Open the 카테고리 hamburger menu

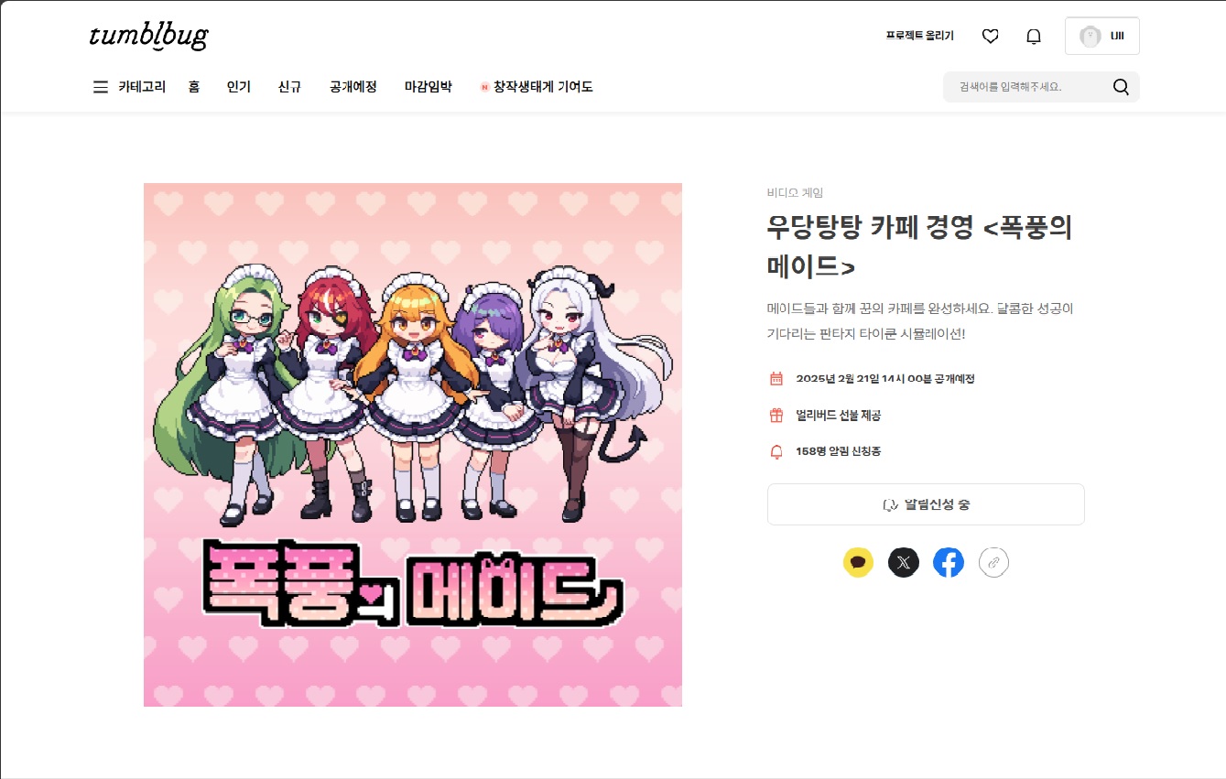(x=129, y=87)
